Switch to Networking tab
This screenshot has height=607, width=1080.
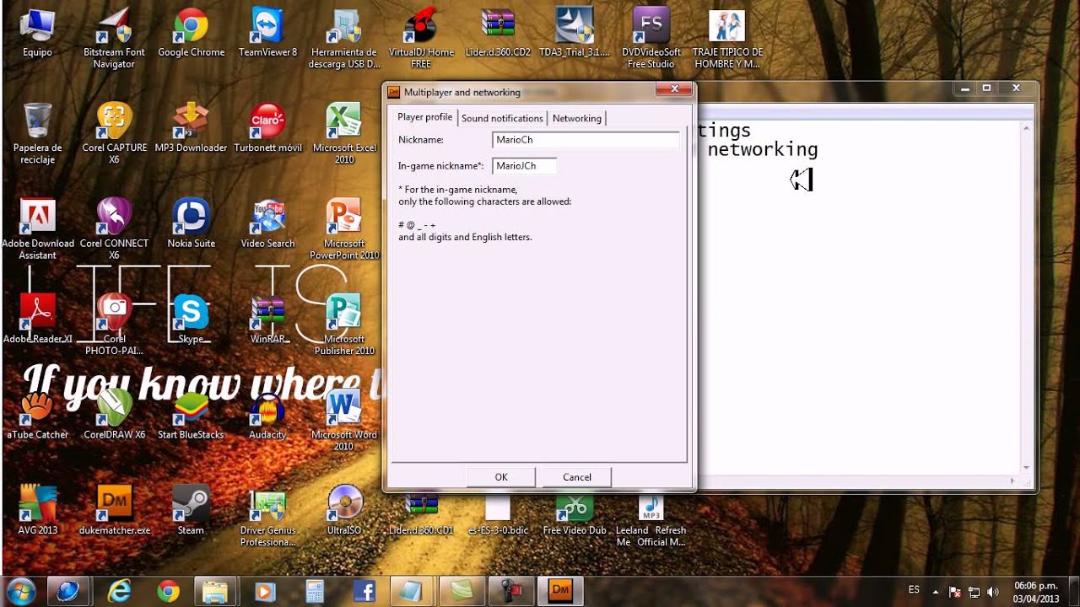click(x=577, y=119)
